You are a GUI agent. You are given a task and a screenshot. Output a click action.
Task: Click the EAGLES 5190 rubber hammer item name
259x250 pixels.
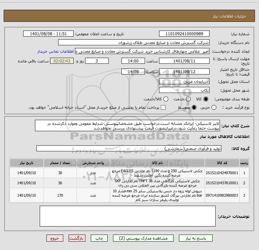point(157,173)
